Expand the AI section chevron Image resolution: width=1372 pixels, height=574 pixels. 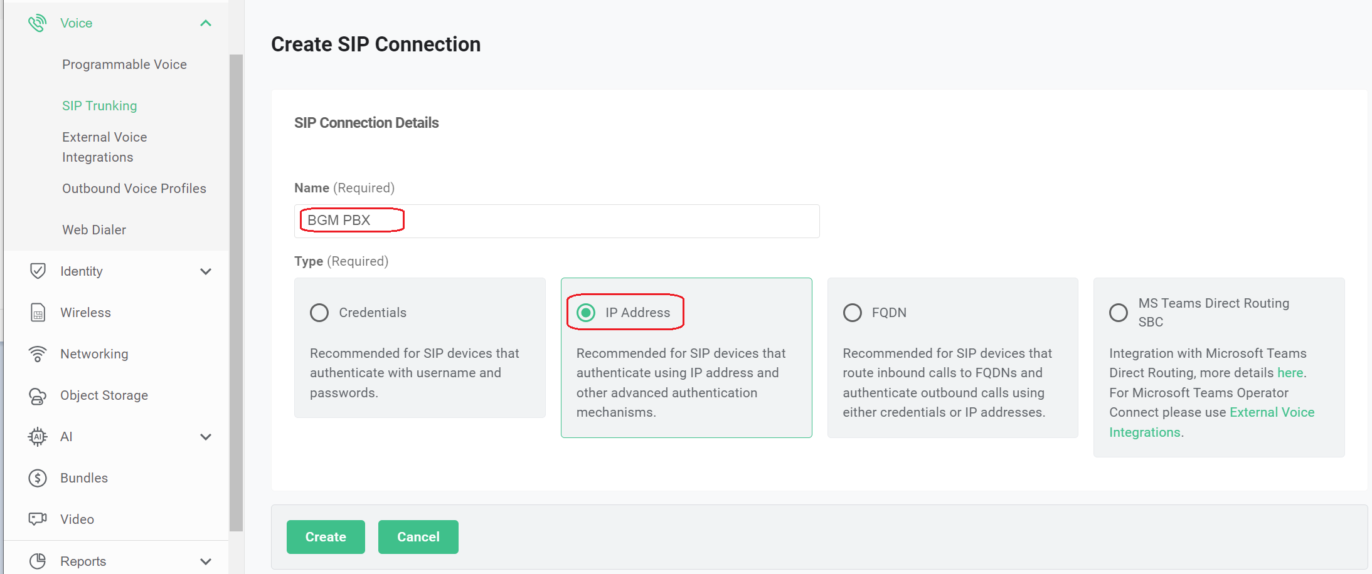pos(206,437)
